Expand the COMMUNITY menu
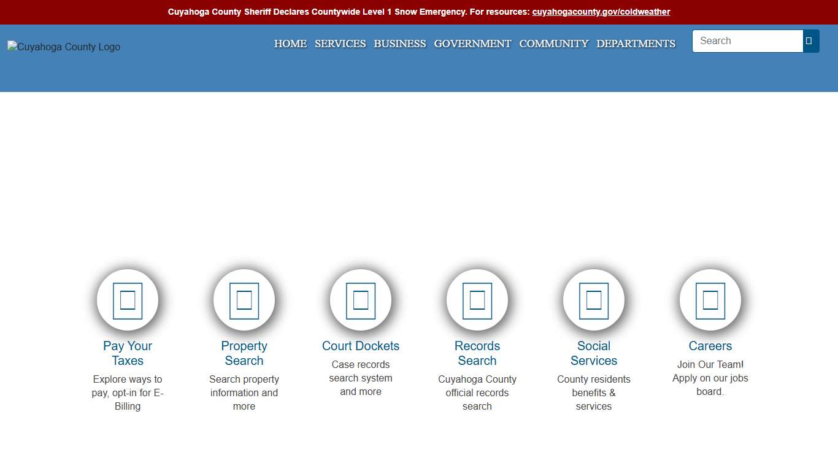838x471 pixels. point(553,44)
